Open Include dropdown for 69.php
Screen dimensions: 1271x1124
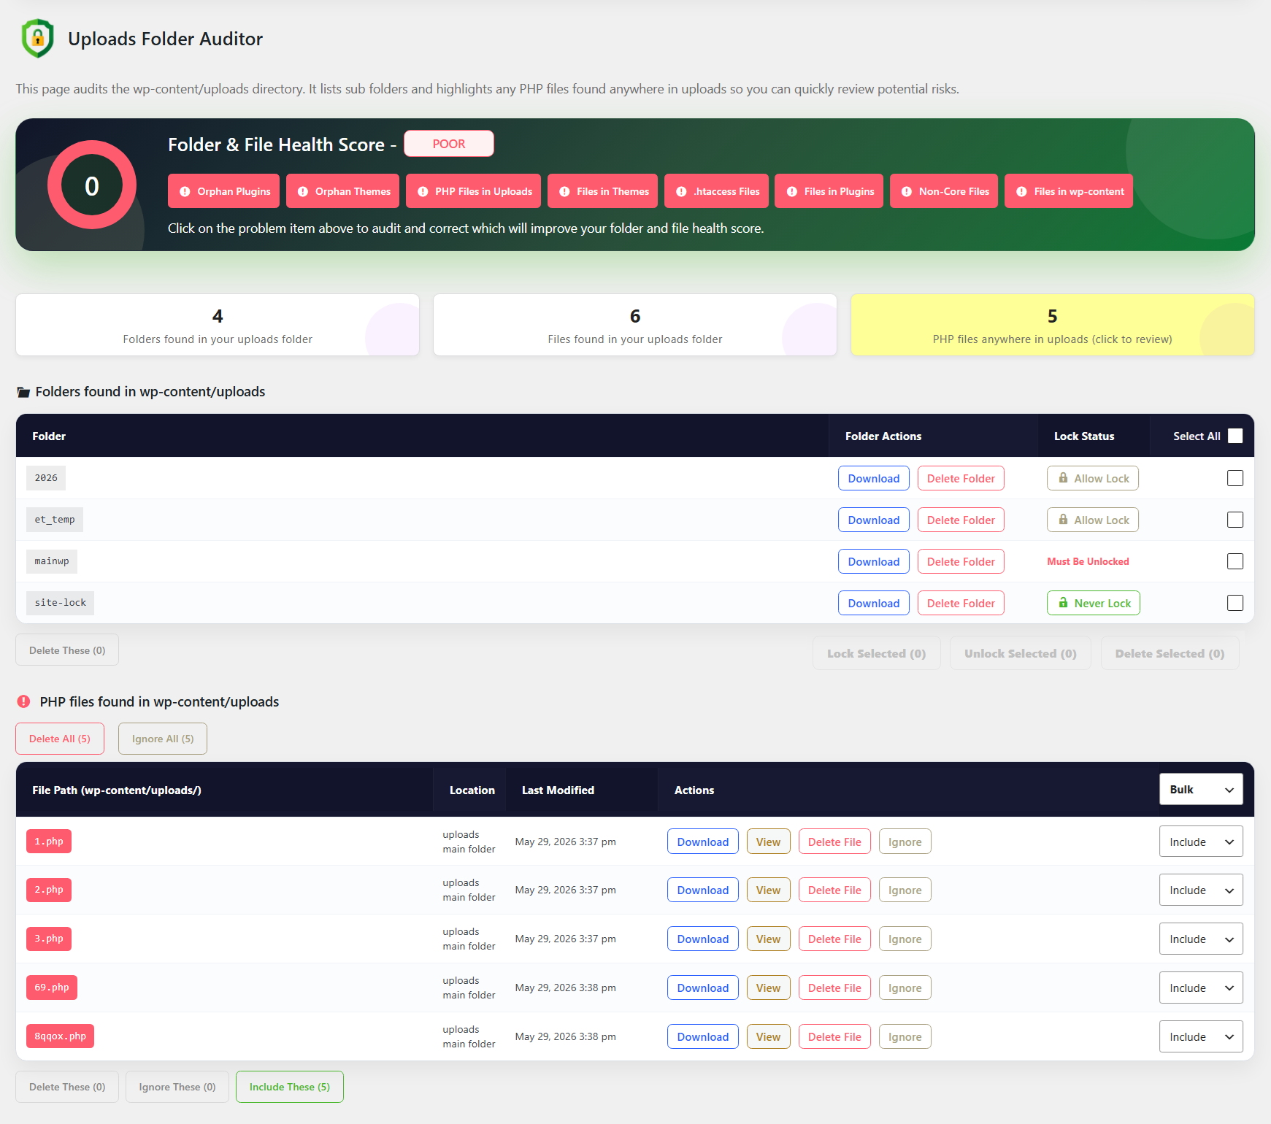(x=1201, y=988)
